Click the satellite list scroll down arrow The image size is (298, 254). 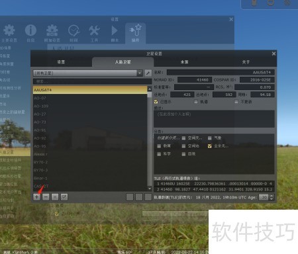click(x=150, y=189)
